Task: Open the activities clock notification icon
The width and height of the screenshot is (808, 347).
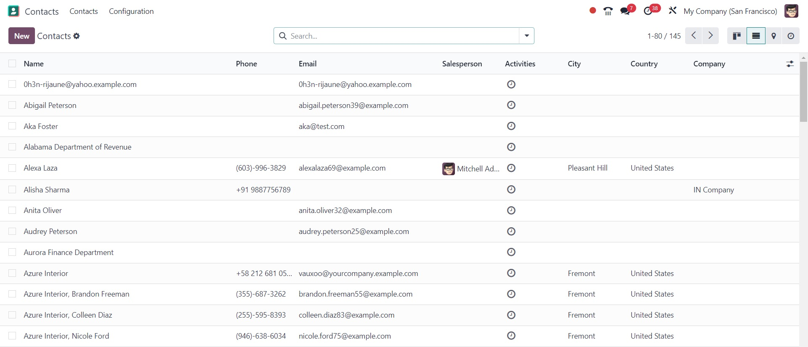Action: [x=648, y=11]
